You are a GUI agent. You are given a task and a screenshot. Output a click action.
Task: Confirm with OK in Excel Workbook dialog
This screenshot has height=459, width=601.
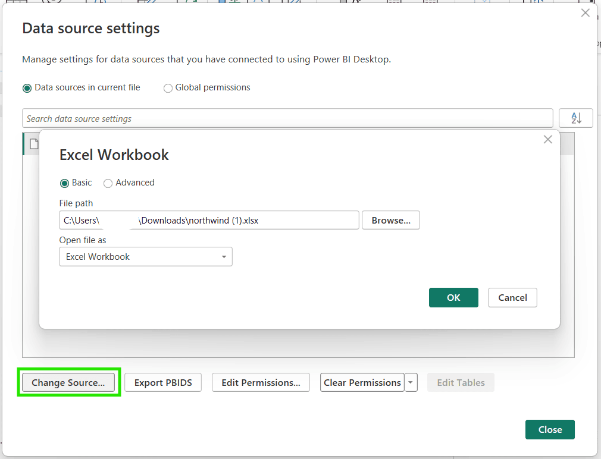(x=453, y=297)
